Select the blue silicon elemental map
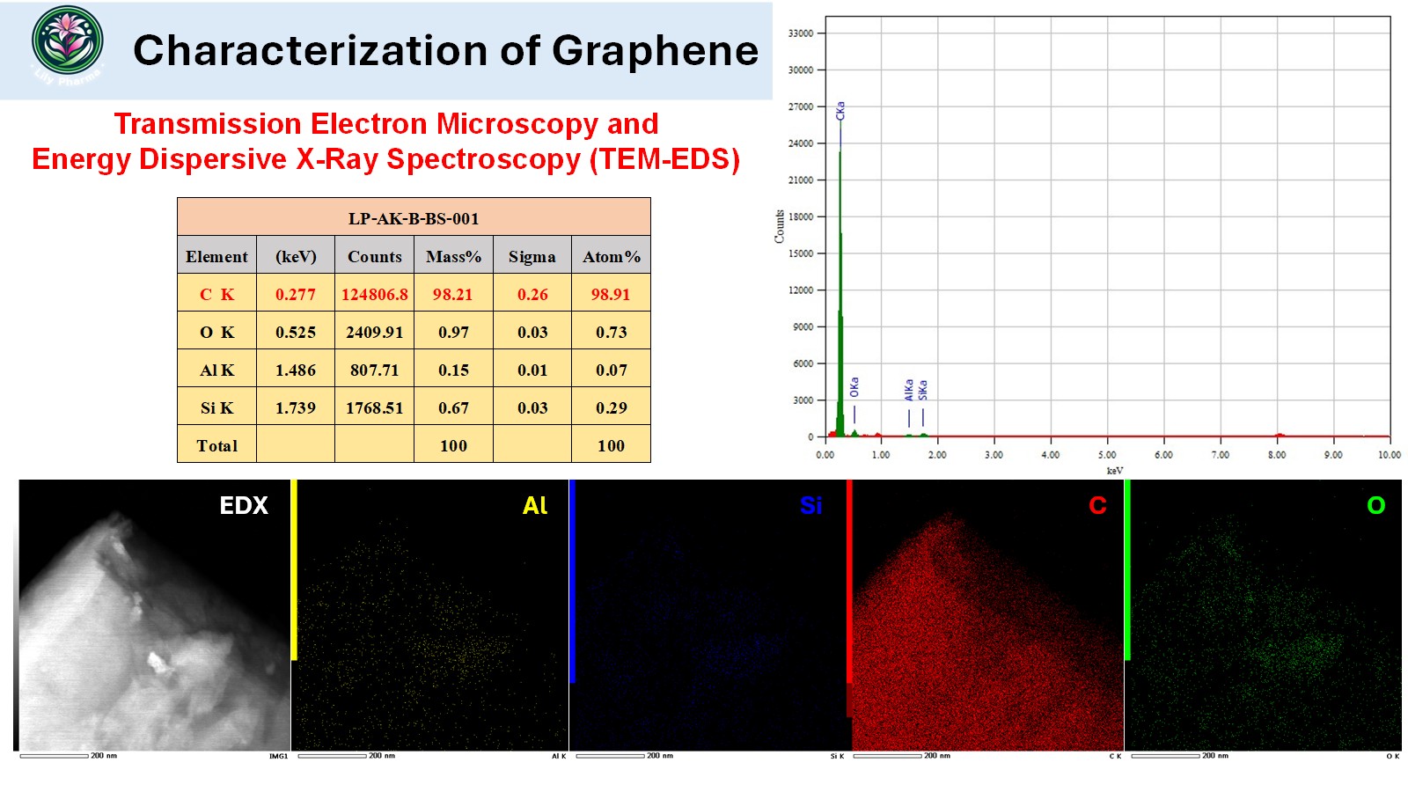Viewport: 1408px width, 792px height. (709, 616)
